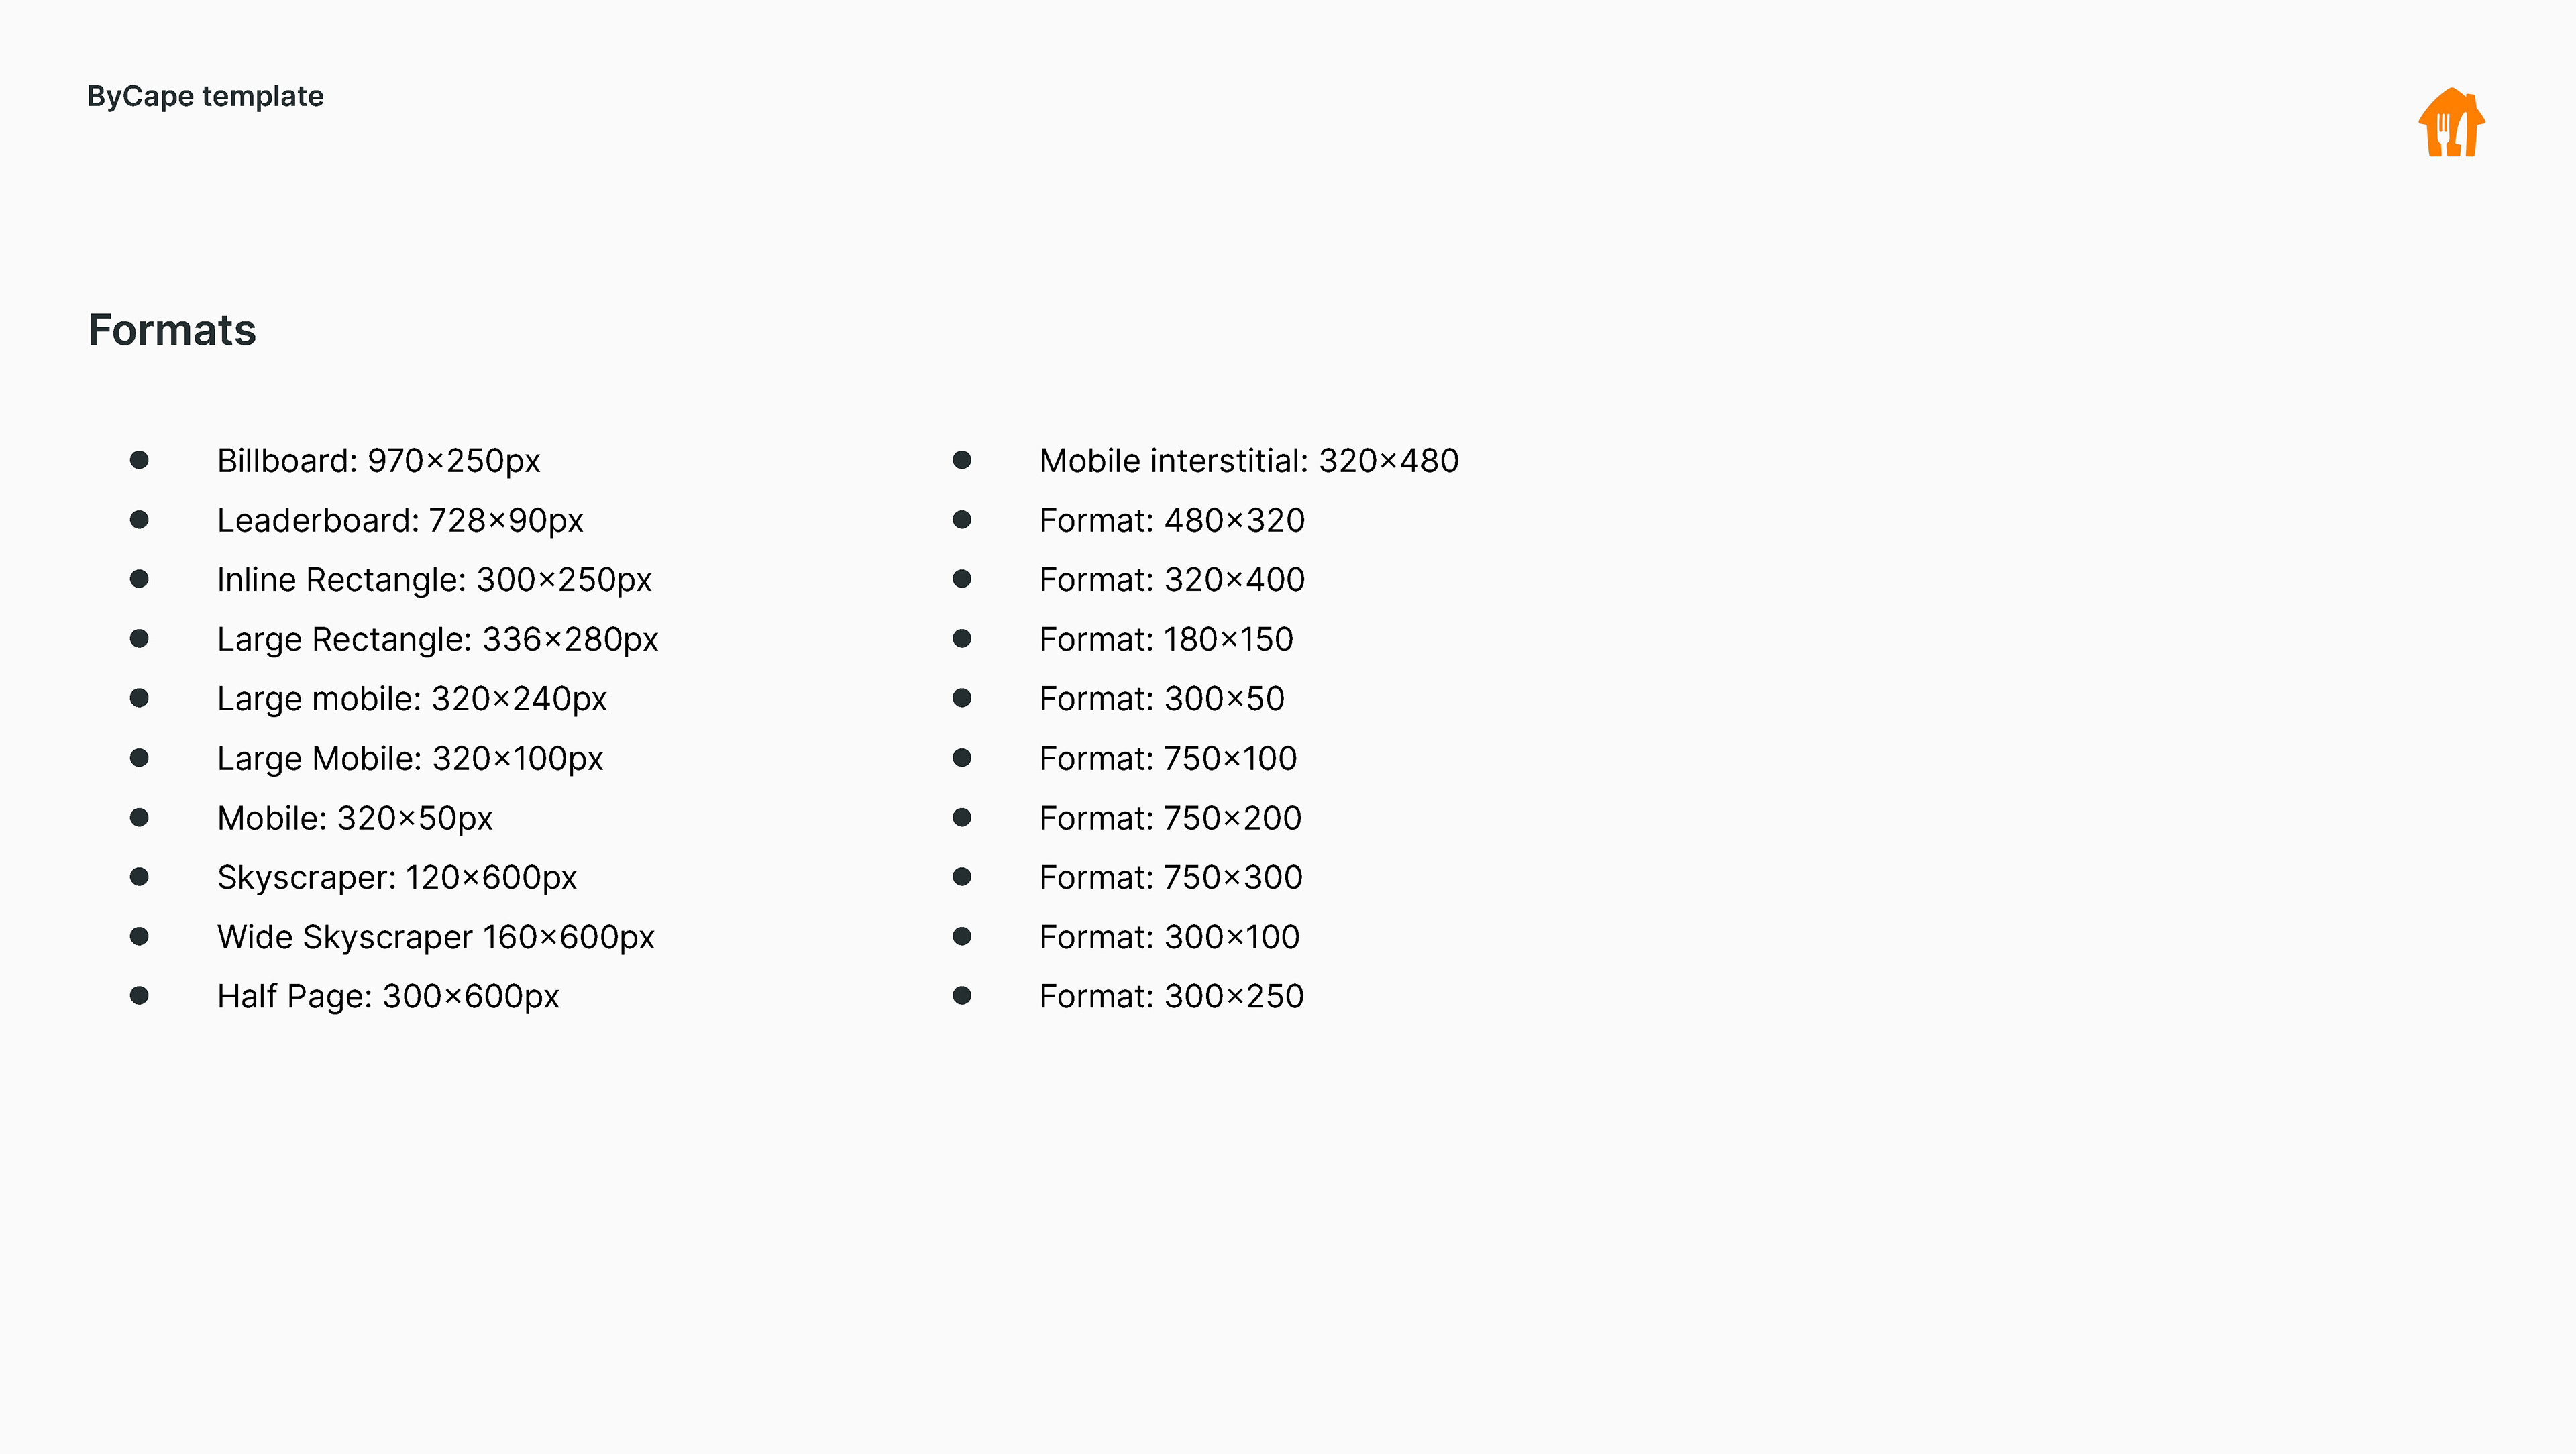Click the Format: 180×150 text
2576x1454 pixels.
point(1166,639)
